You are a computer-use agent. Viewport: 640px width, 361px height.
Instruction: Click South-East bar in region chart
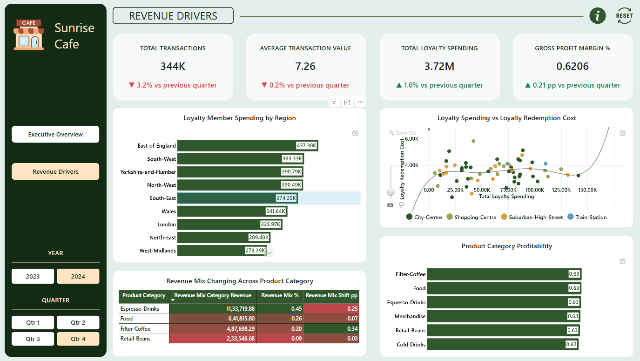click(237, 198)
